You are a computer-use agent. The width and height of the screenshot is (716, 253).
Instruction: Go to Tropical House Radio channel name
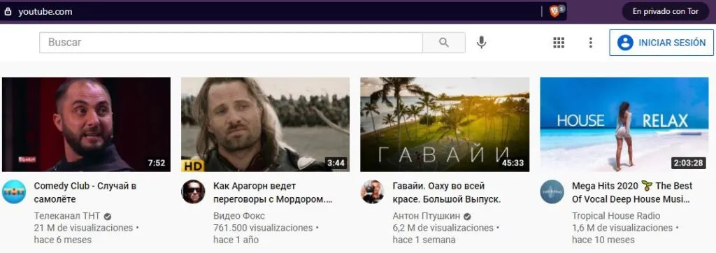pyautogui.click(x=616, y=216)
